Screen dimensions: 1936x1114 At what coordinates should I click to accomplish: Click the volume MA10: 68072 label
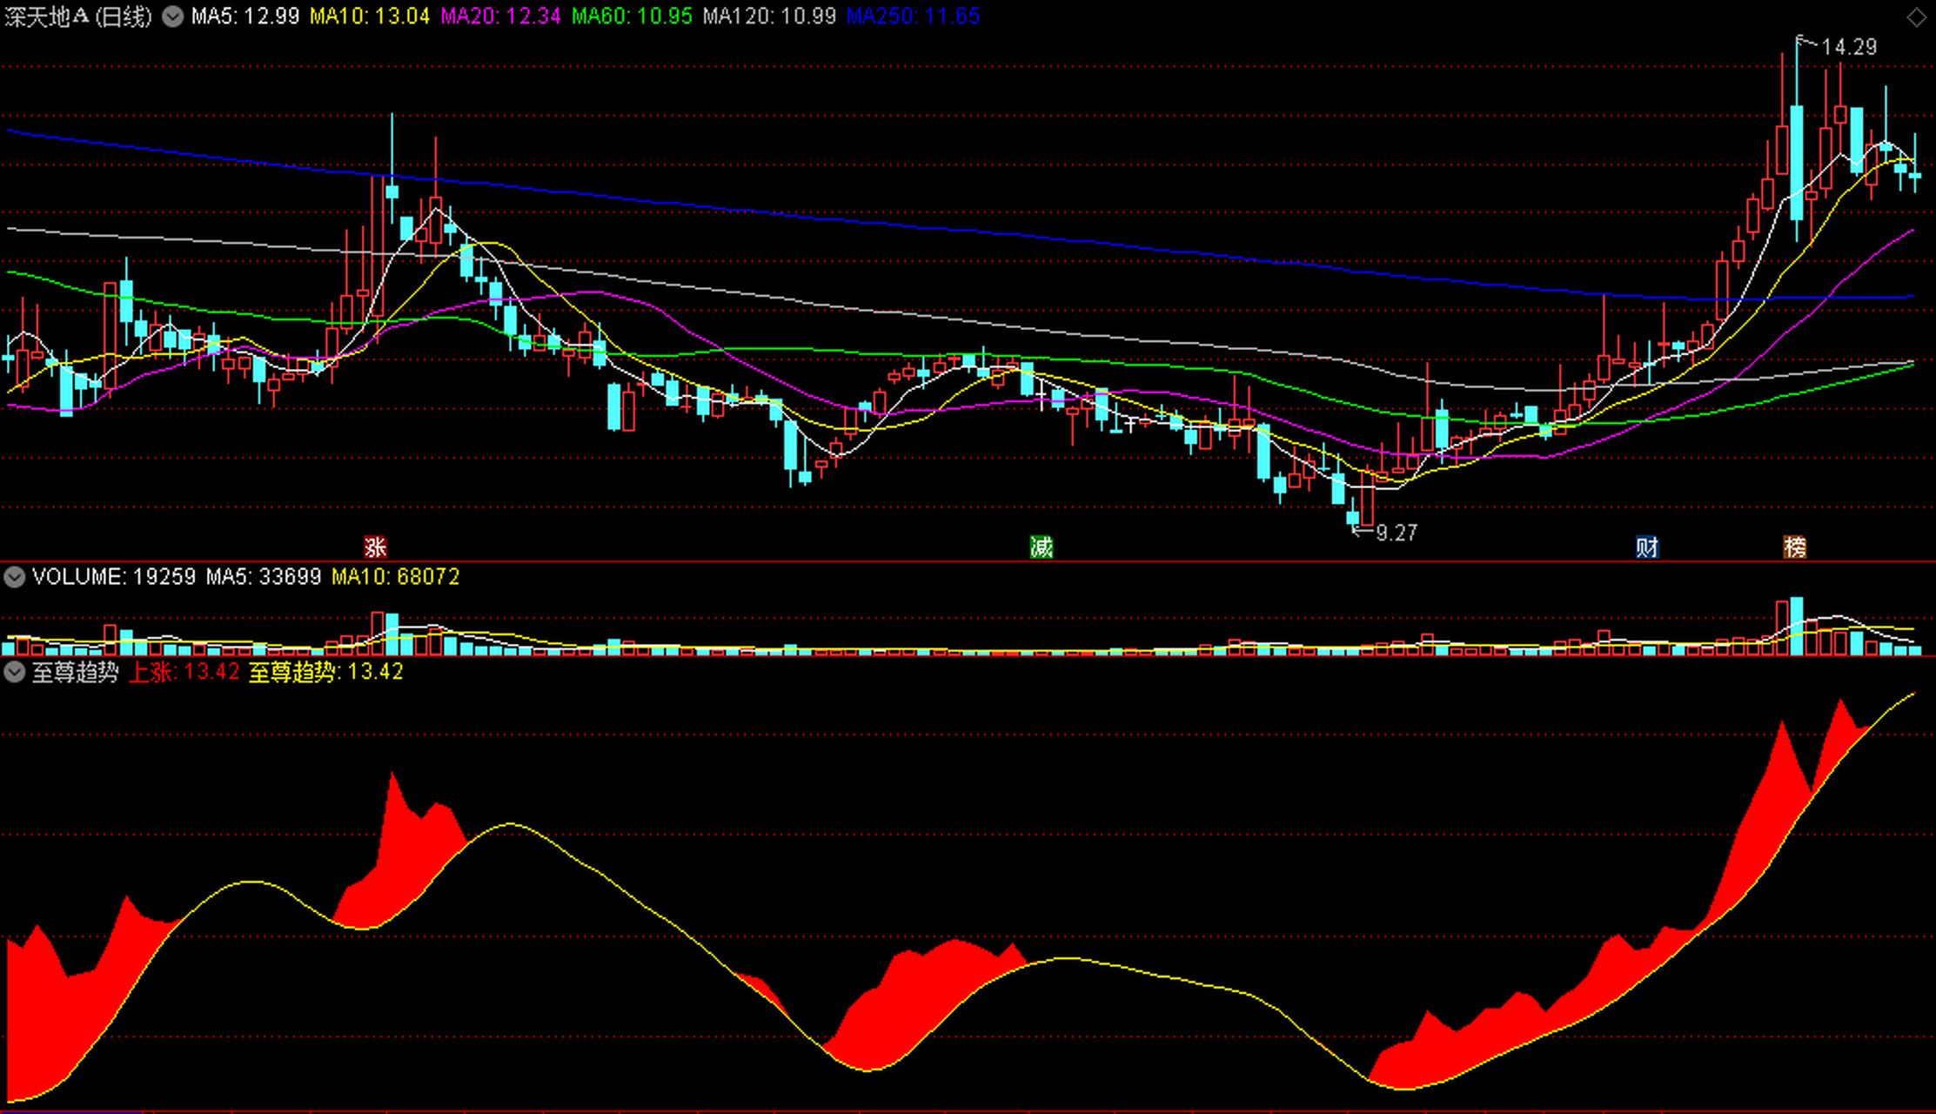click(x=396, y=577)
